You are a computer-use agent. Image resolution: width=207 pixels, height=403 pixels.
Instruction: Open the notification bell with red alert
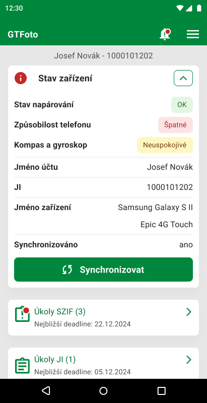click(165, 34)
